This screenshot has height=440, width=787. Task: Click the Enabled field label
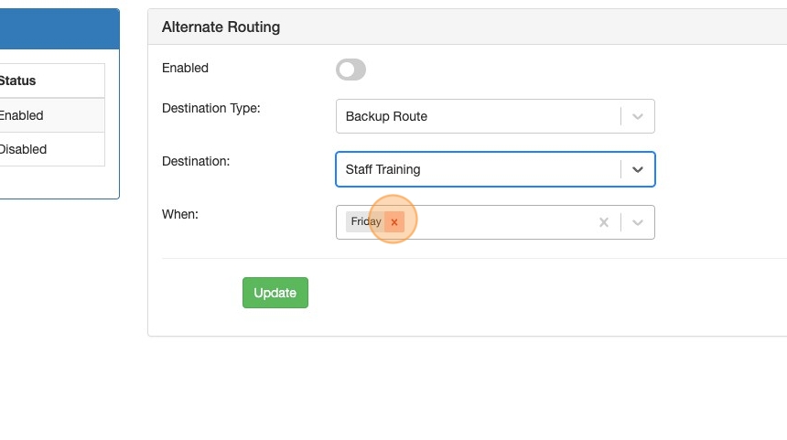(185, 68)
